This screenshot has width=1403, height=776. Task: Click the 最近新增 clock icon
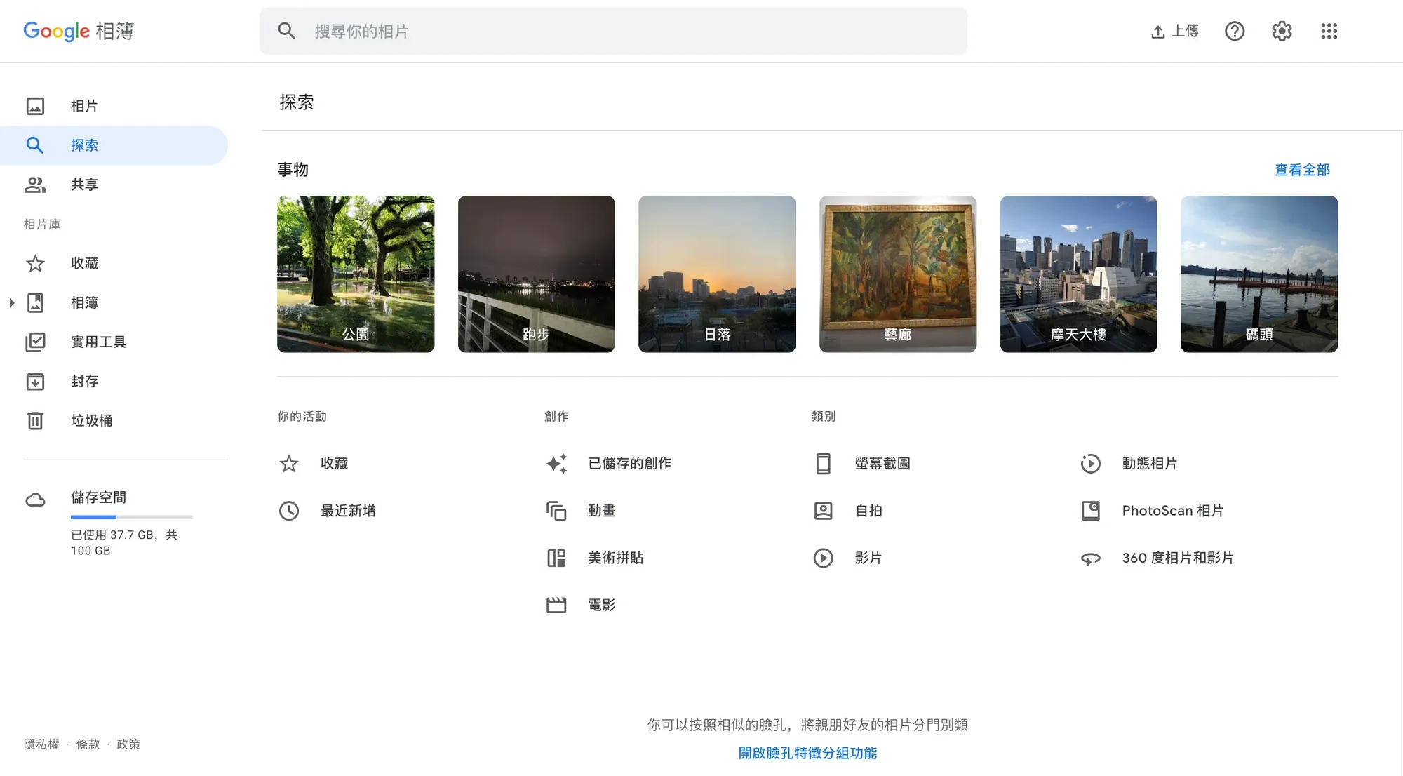289,511
